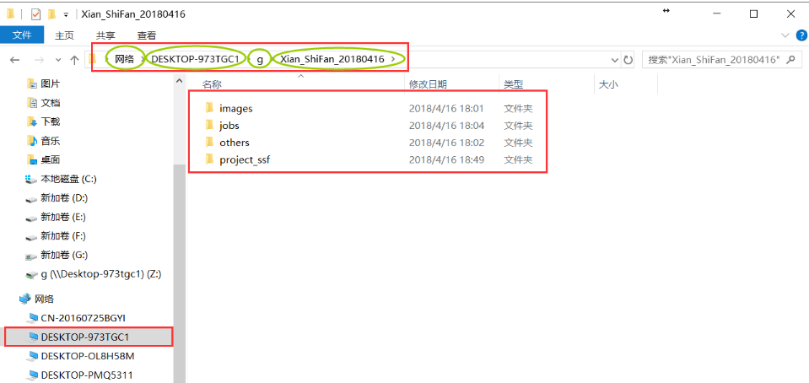Click the search magnifier icon
The height and width of the screenshot is (383, 809).
click(795, 60)
